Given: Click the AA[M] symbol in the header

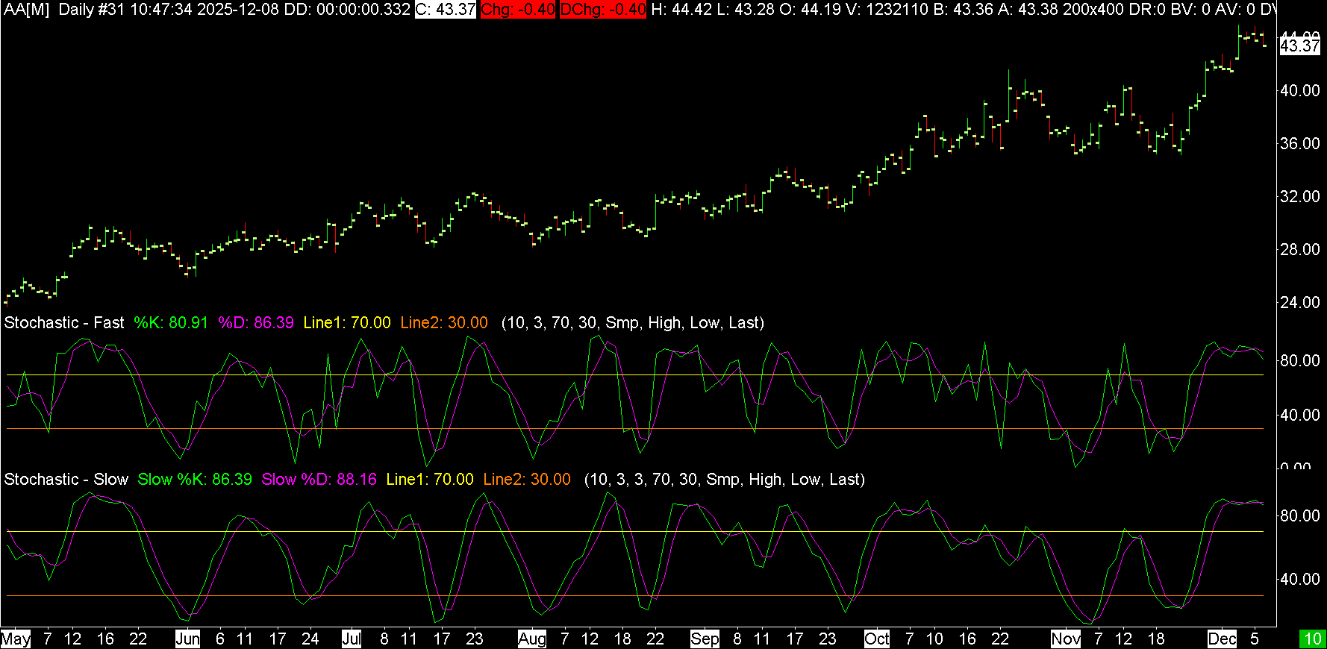Looking at the screenshot, I should pos(26,10).
